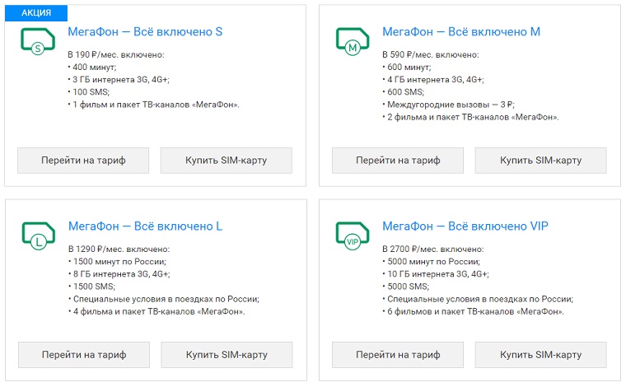Click the '400 минут' line in plan S
This screenshot has width=626, height=387.
click(91, 67)
